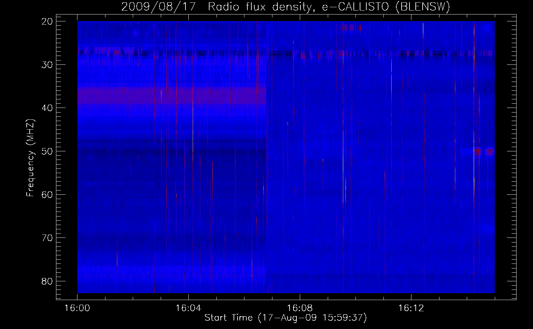This screenshot has width=533, height=329.
Task: Click the 16:08 time tick label
Action: pyautogui.click(x=300, y=308)
